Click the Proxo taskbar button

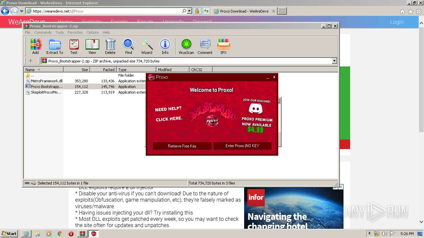[93, 234]
